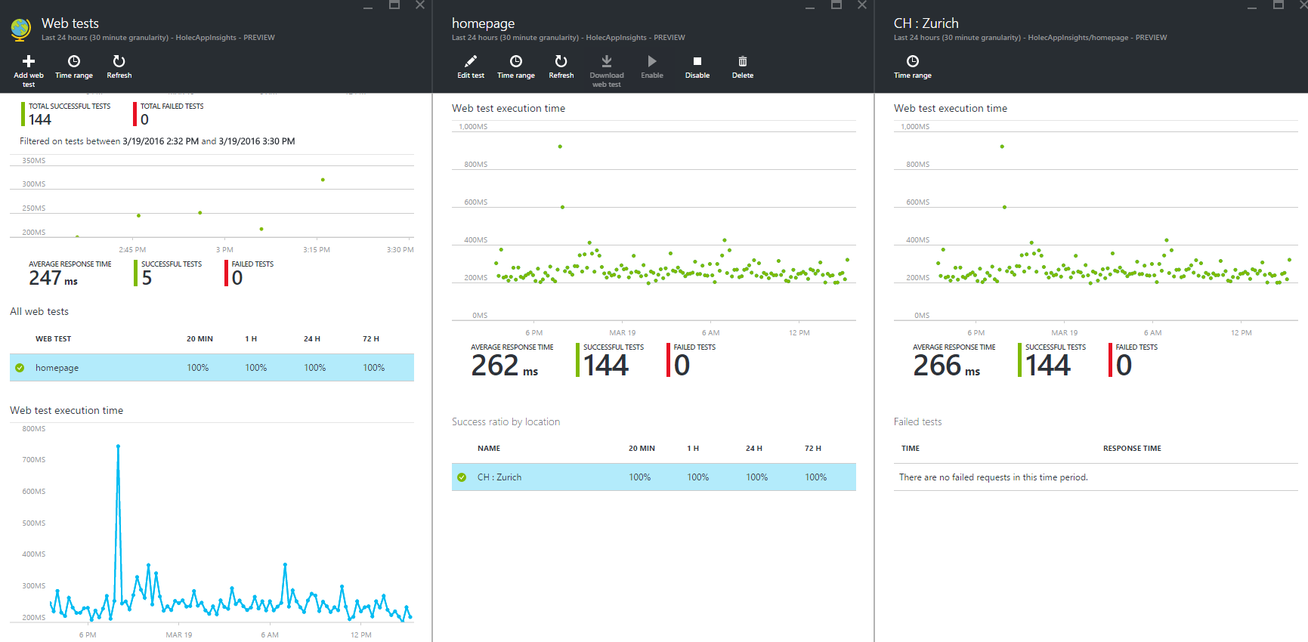Click homepage 1 H 100% cell
The width and height of the screenshot is (1308, 642).
tap(255, 368)
